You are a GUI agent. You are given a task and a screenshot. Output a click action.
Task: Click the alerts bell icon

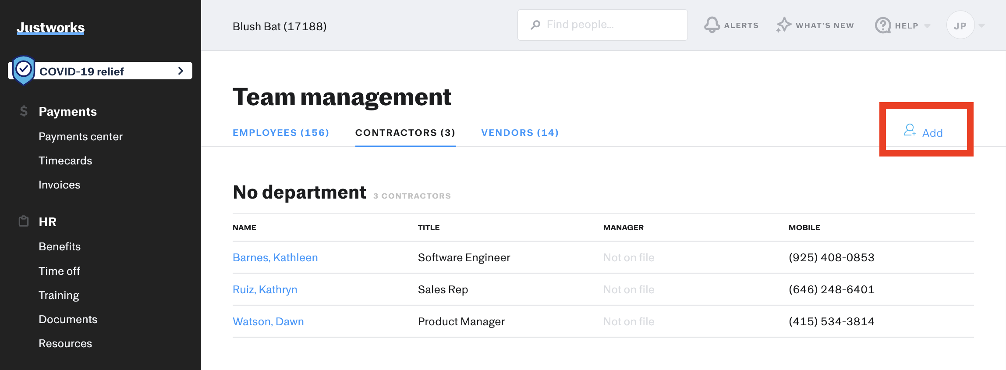click(712, 25)
